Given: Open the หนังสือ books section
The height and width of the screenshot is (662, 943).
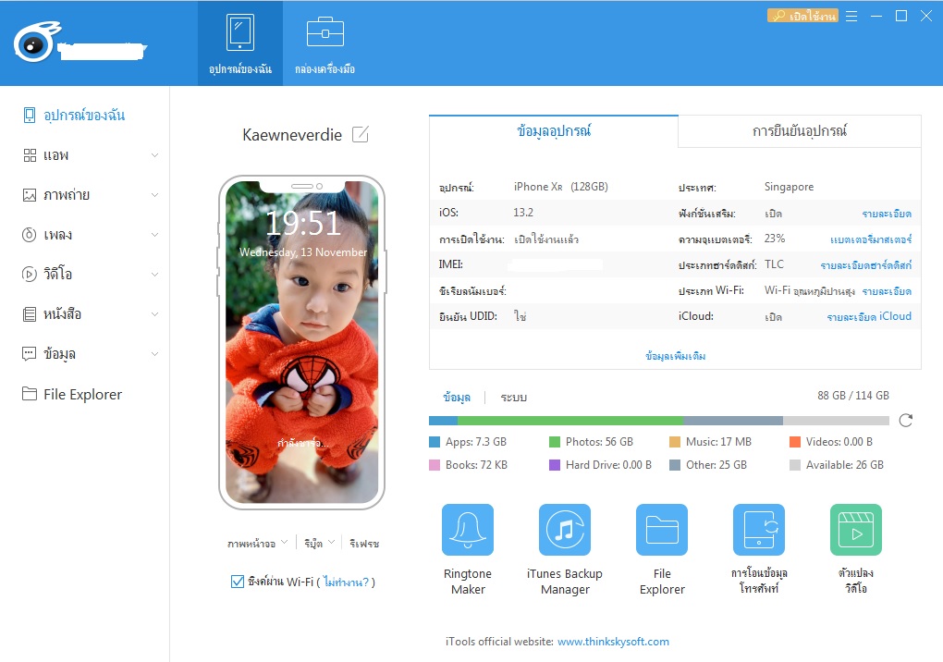Looking at the screenshot, I should pyautogui.click(x=52, y=313).
